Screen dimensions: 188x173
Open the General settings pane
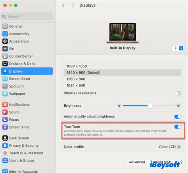click(x=27, y=26)
